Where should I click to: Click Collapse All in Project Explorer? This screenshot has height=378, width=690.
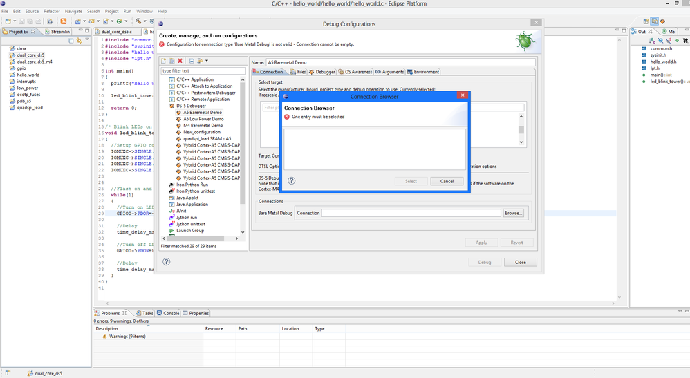(71, 41)
